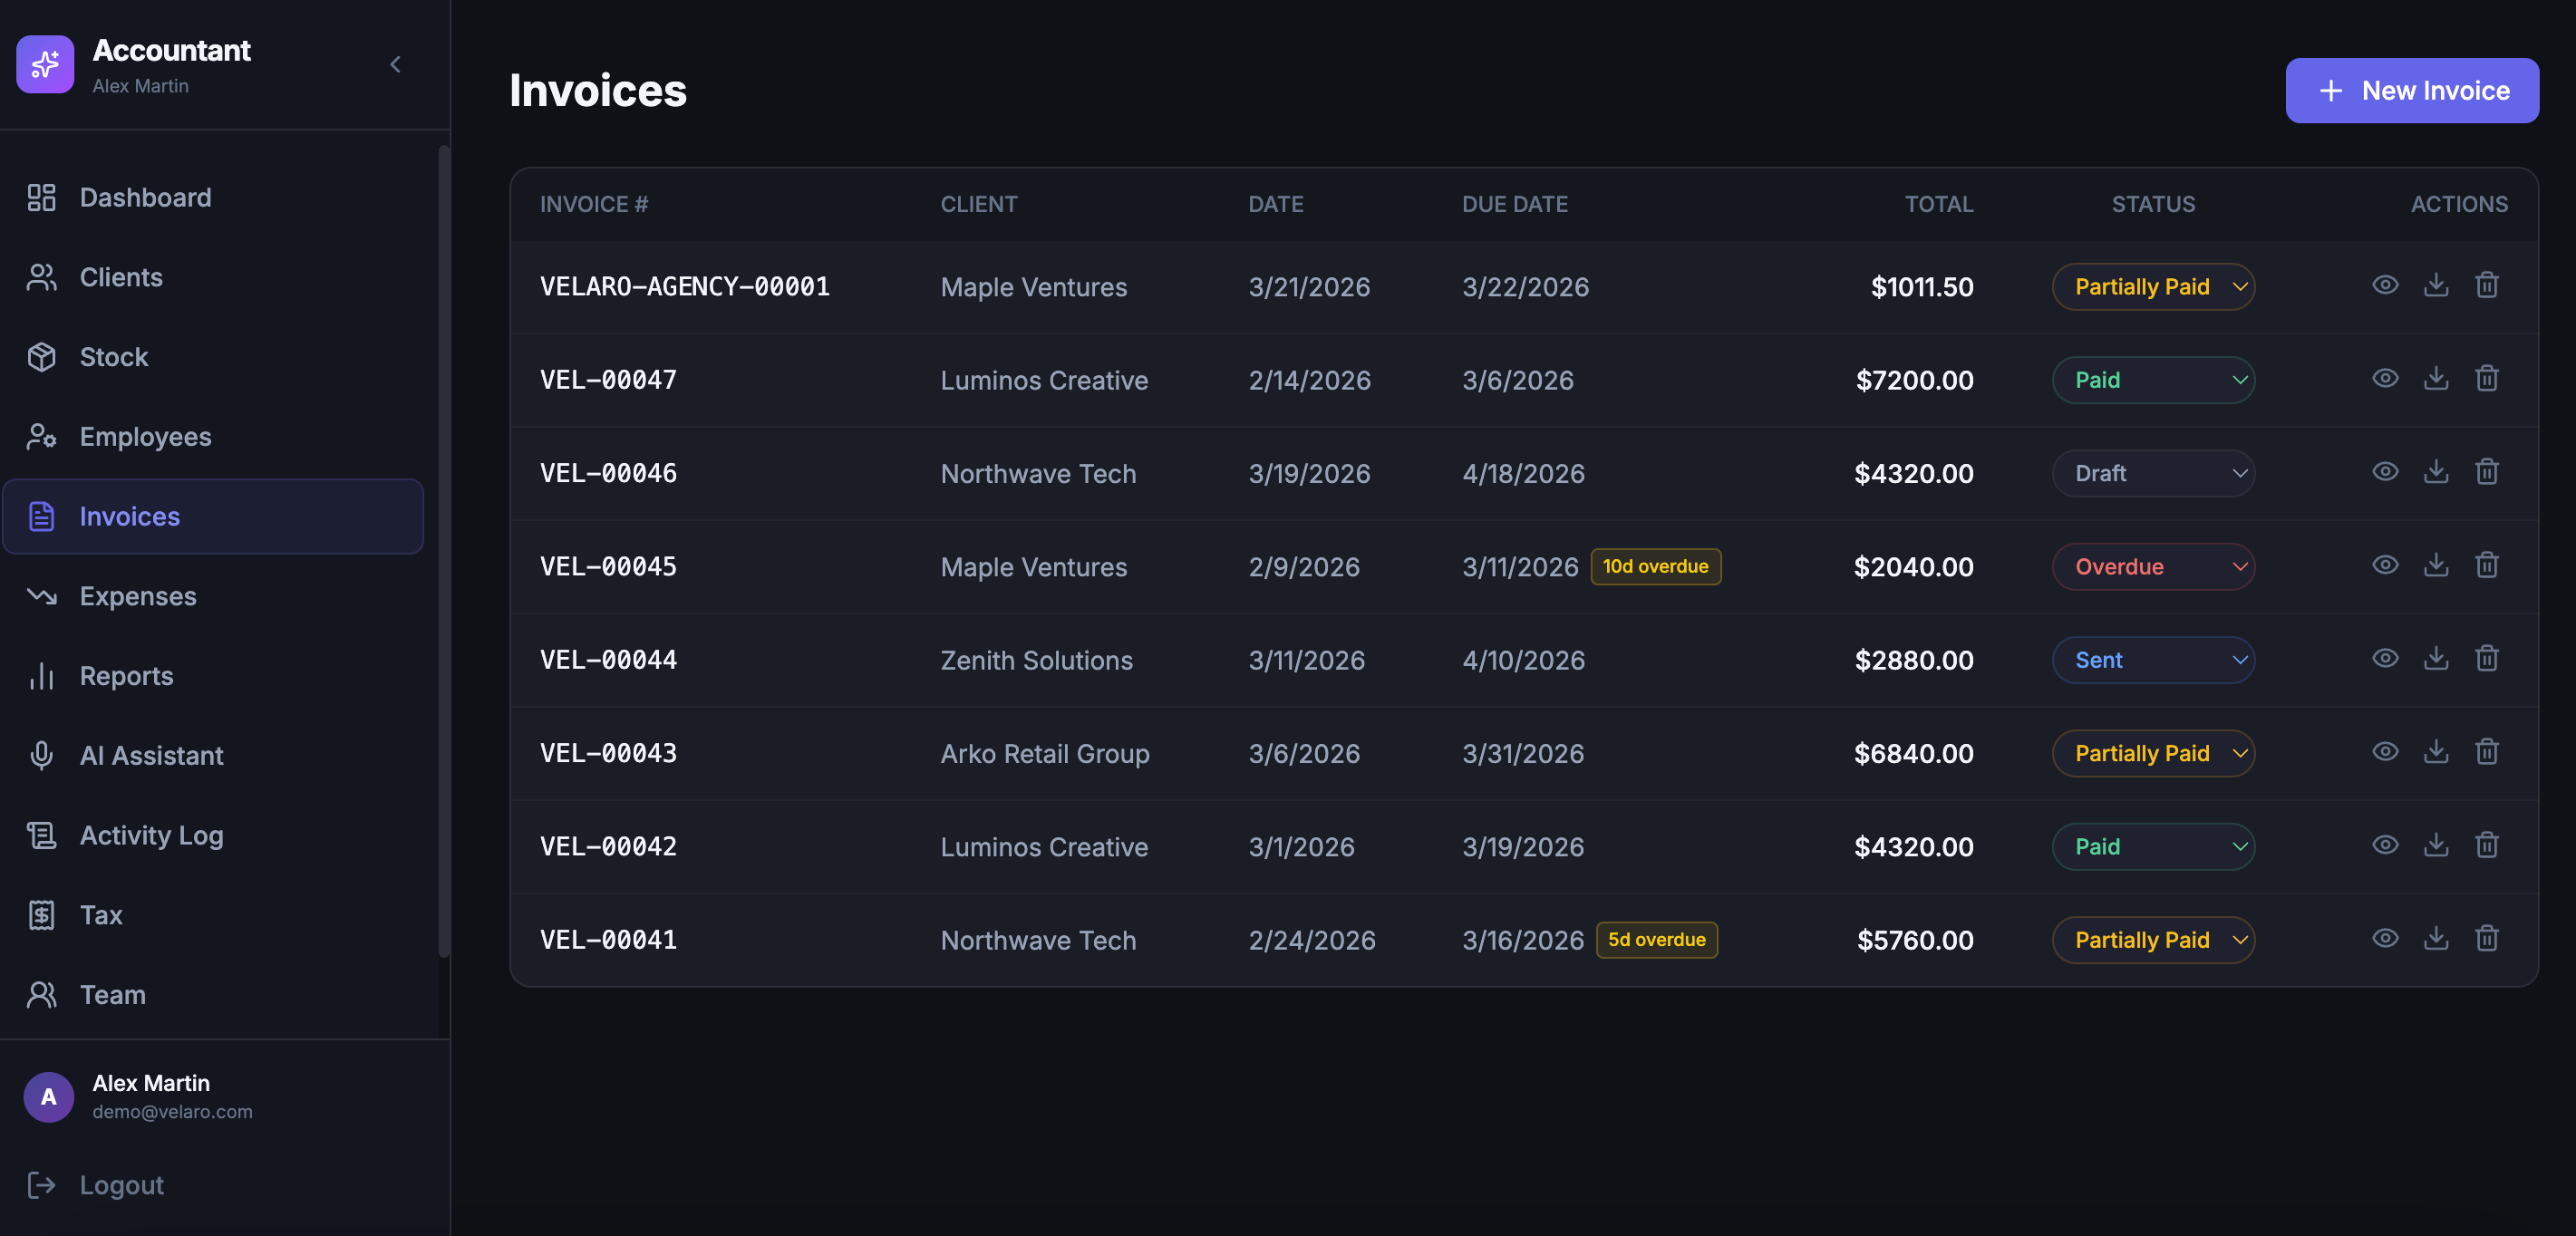Open Alex Martin user profile avatar
Viewport: 2576px width, 1236px height.
point(48,1097)
